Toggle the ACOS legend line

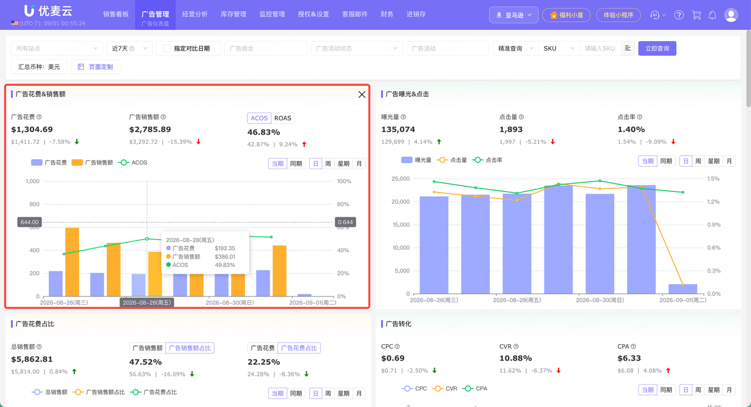pyautogui.click(x=133, y=163)
